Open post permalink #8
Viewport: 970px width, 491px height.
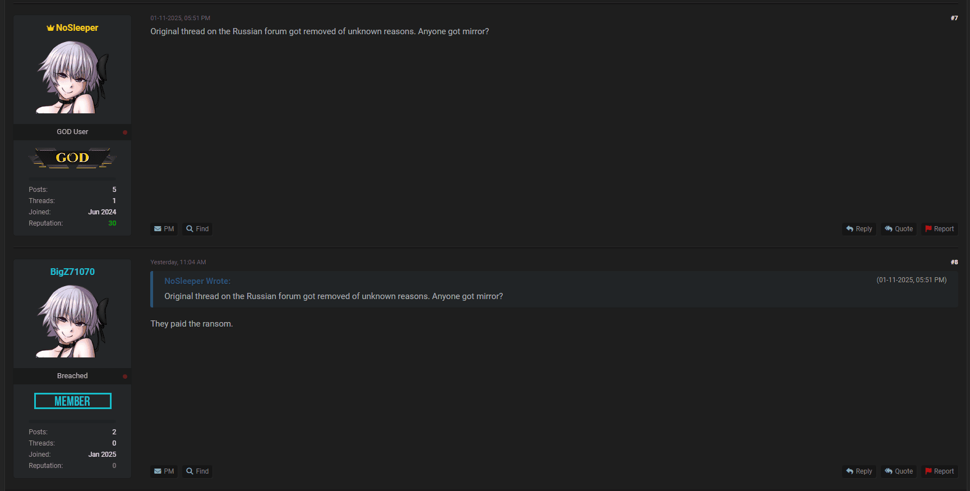(954, 263)
